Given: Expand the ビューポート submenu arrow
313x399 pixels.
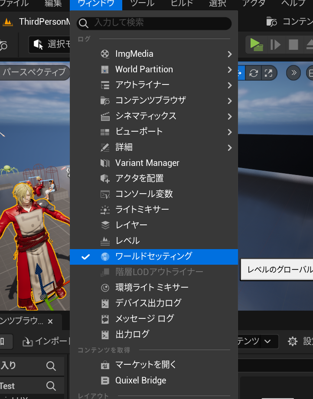Looking at the screenshot, I should click(x=230, y=132).
